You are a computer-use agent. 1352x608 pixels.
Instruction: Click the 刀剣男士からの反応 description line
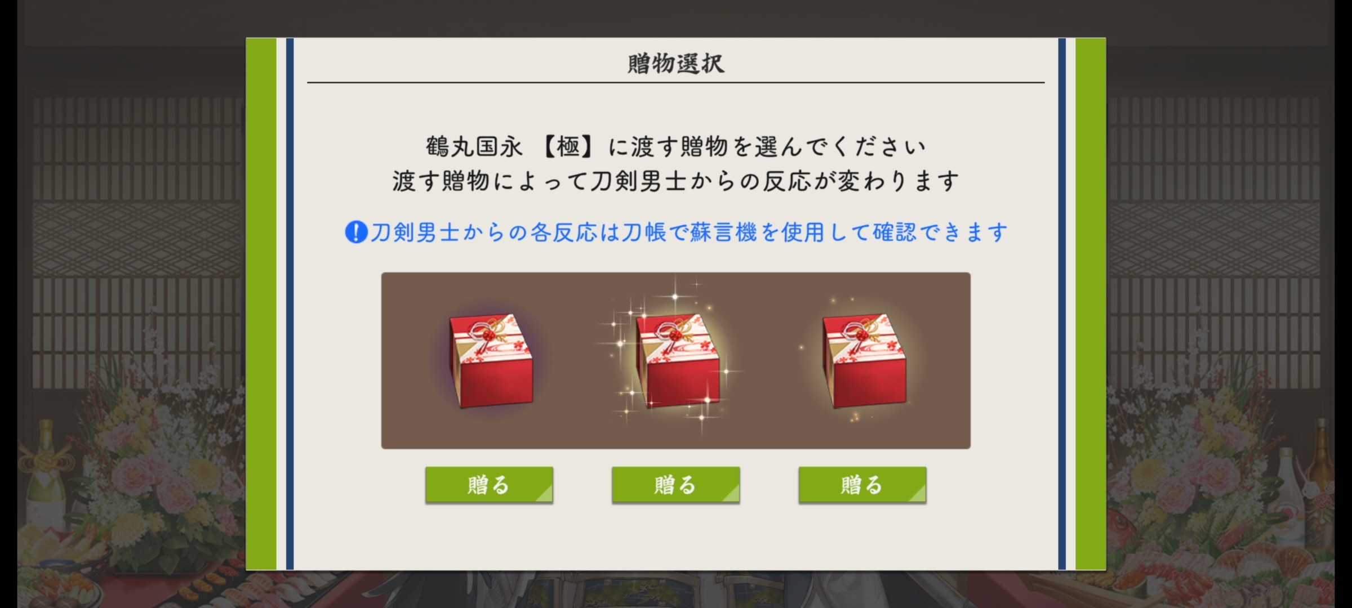point(676,181)
